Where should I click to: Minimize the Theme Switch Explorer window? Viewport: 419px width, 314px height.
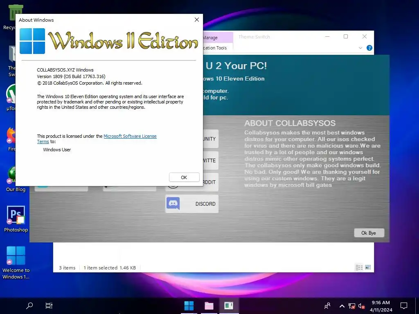click(327, 36)
